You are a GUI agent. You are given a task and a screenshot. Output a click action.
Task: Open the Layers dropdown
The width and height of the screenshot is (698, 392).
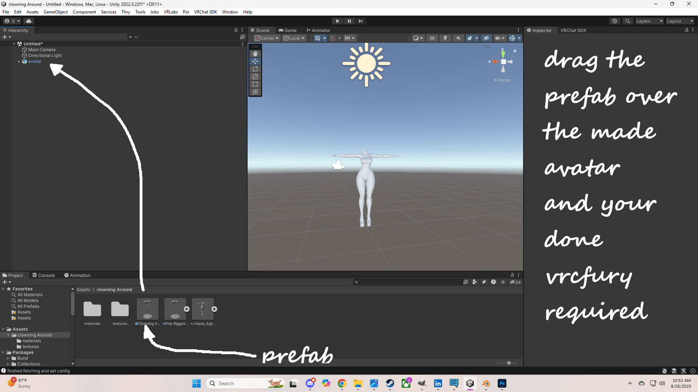(649, 21)
